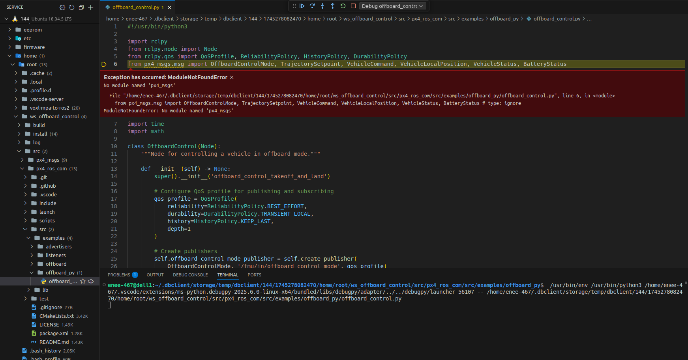Expand the install folder
Viewport: 688px width, 360px height.
click(x=19, y=134)
